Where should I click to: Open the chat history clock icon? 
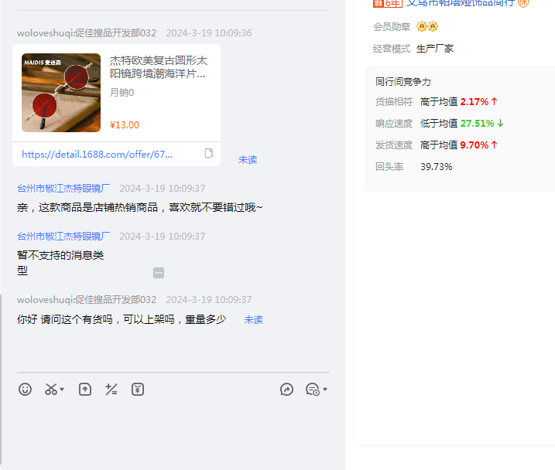(x=313, y=390)
